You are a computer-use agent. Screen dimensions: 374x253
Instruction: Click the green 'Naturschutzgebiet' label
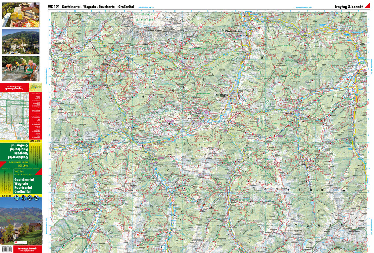pyautogui.click(x=145, y=14)
